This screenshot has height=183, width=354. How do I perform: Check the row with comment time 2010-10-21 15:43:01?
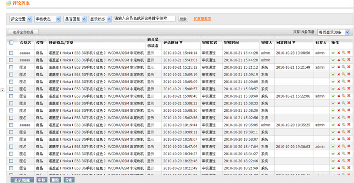click(x=11, y=60)
